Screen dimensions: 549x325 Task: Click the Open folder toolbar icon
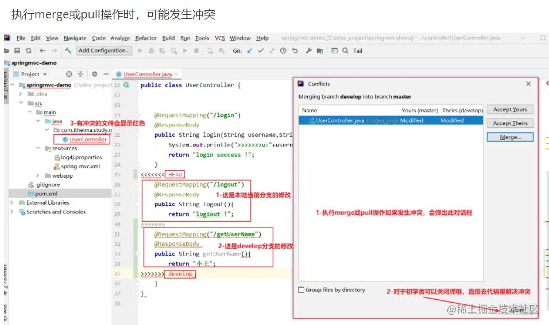[x=6, y=50]
